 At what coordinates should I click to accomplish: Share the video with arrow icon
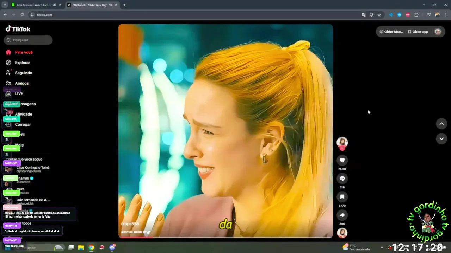coord(342,215)
